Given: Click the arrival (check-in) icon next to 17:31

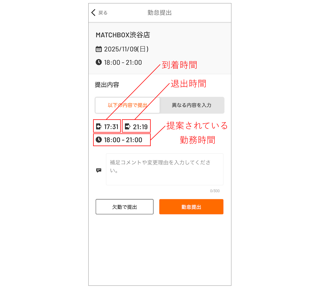Looking at the screenshot, I should pos(99,126).
